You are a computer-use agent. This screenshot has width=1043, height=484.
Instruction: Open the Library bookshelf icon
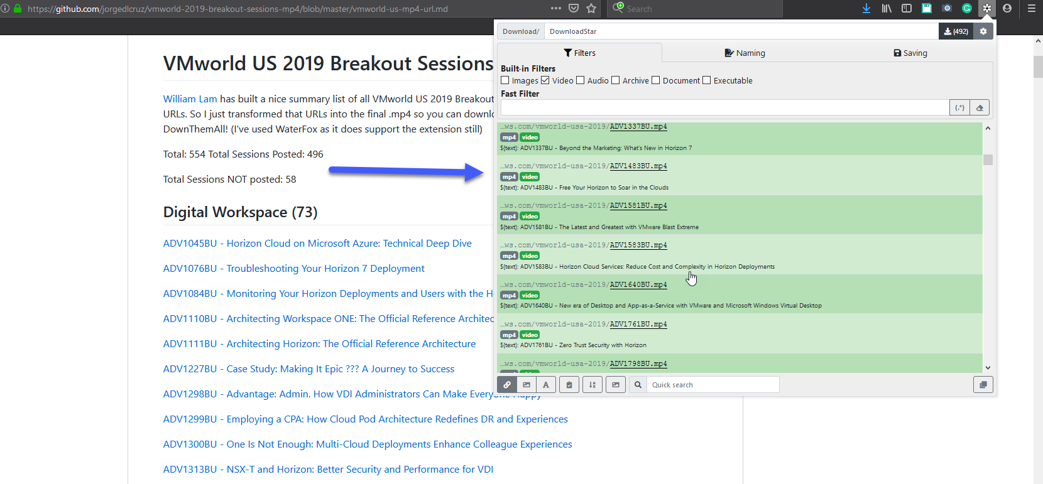click(x=887, y=8)
